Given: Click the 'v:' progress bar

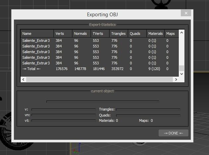Looking at the screenshot, I should [x=64, y=110].
